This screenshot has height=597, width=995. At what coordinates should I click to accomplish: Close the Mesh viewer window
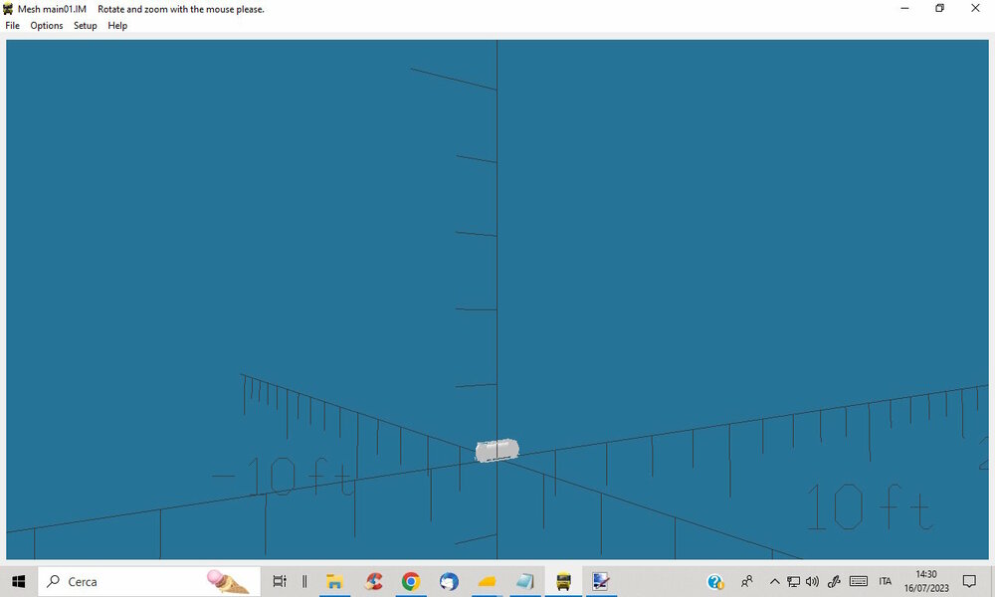[x=975, y=8]
